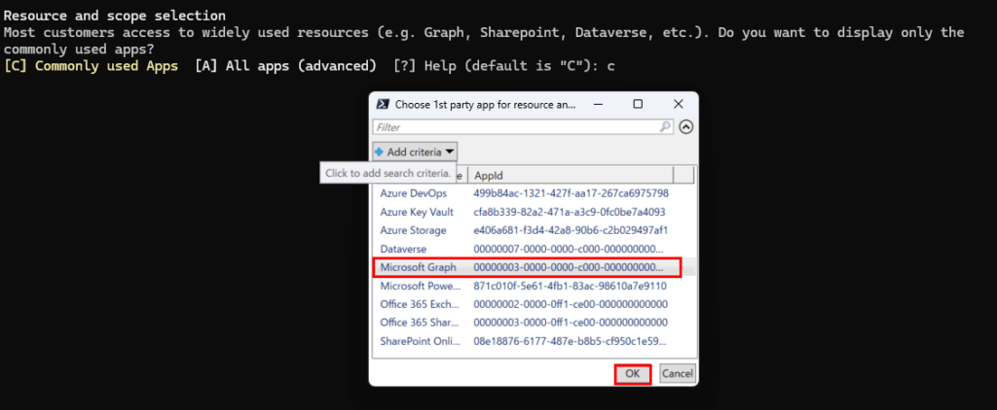997x410 pixels.
Task: Click '[A] All apps (advanced)' in the terminal
Action: pyautogui.click(x=285, y=66)
